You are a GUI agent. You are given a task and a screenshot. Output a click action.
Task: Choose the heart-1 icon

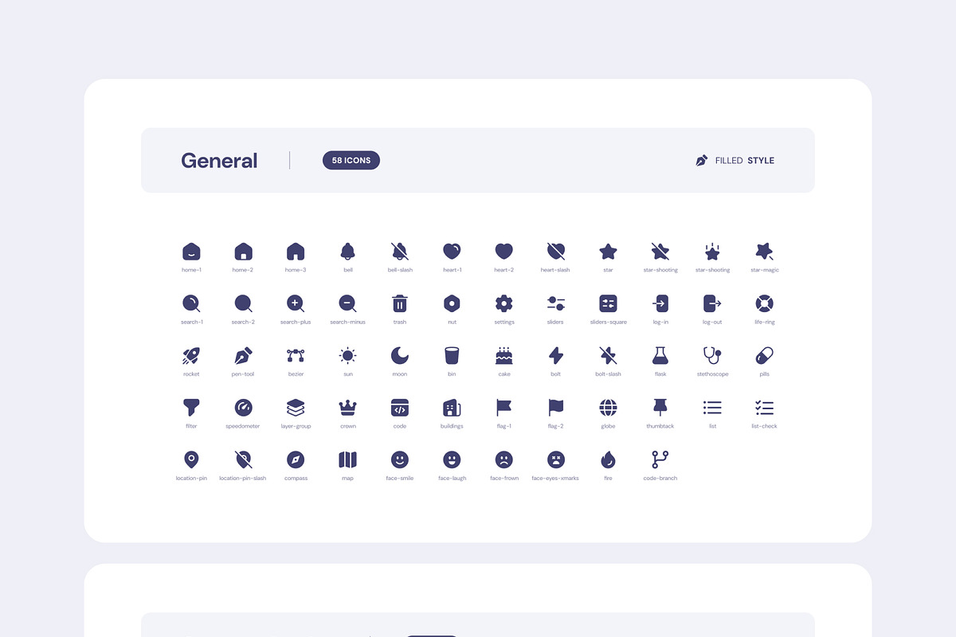coord(452,252)
